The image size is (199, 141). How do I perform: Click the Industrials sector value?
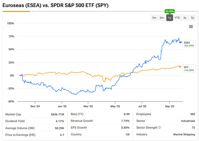pos(188,121)
